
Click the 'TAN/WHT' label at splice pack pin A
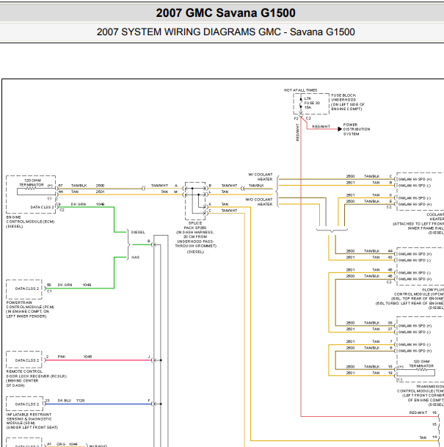pos(159,186)
